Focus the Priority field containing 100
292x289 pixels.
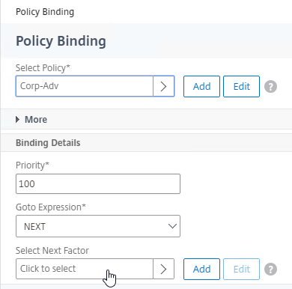click(x=98, y=184)
